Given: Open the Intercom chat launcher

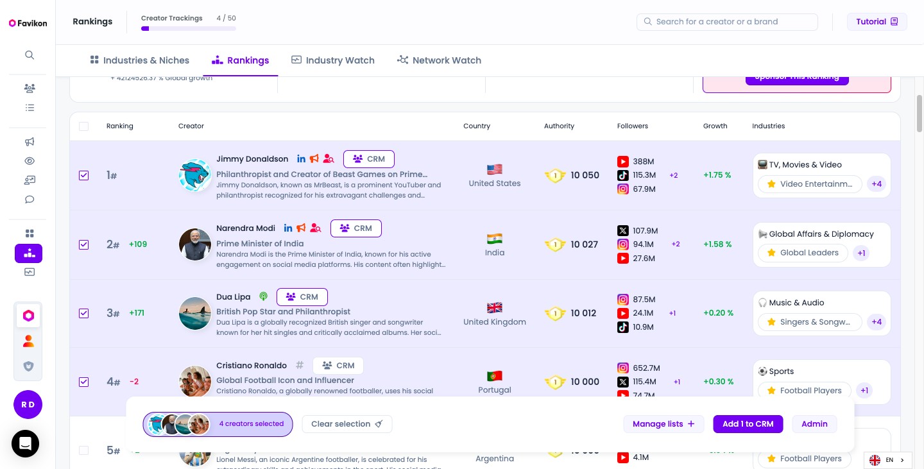Looking at the screenshot, I should tap(25, 443).
